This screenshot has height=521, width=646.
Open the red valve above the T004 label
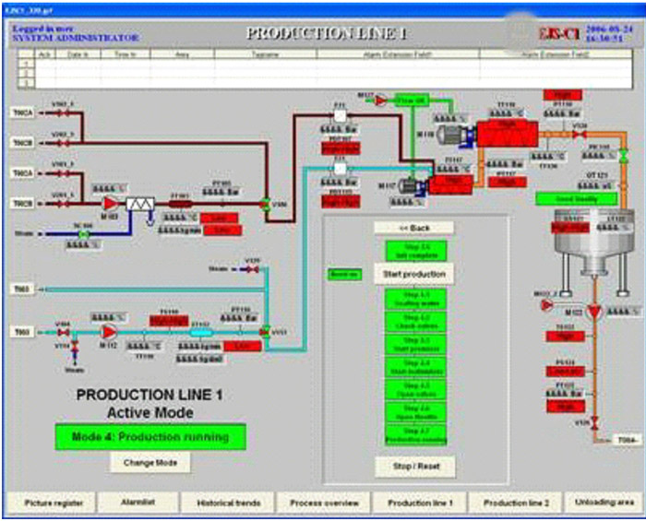coord(594,423)
